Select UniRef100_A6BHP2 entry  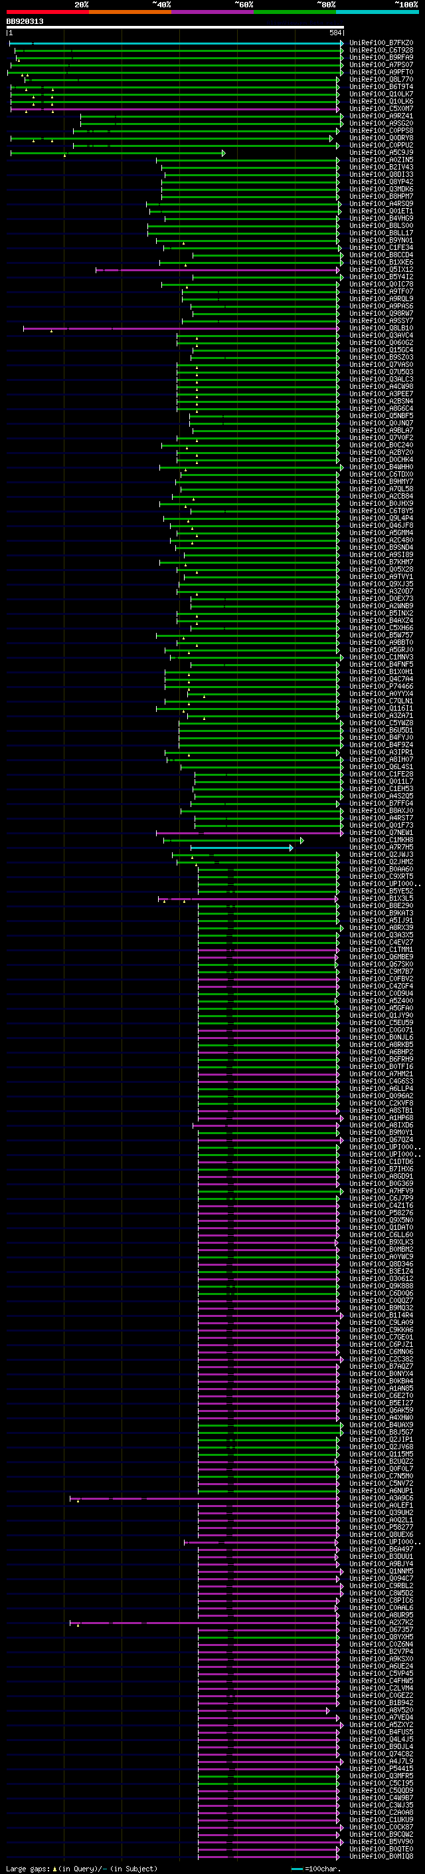[x=381, y=1051]
